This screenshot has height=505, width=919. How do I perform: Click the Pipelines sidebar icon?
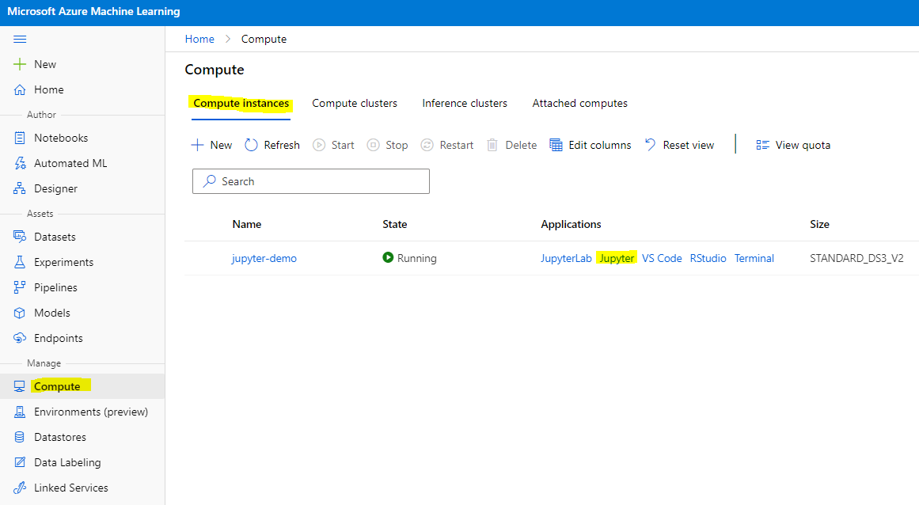[21, 287]
